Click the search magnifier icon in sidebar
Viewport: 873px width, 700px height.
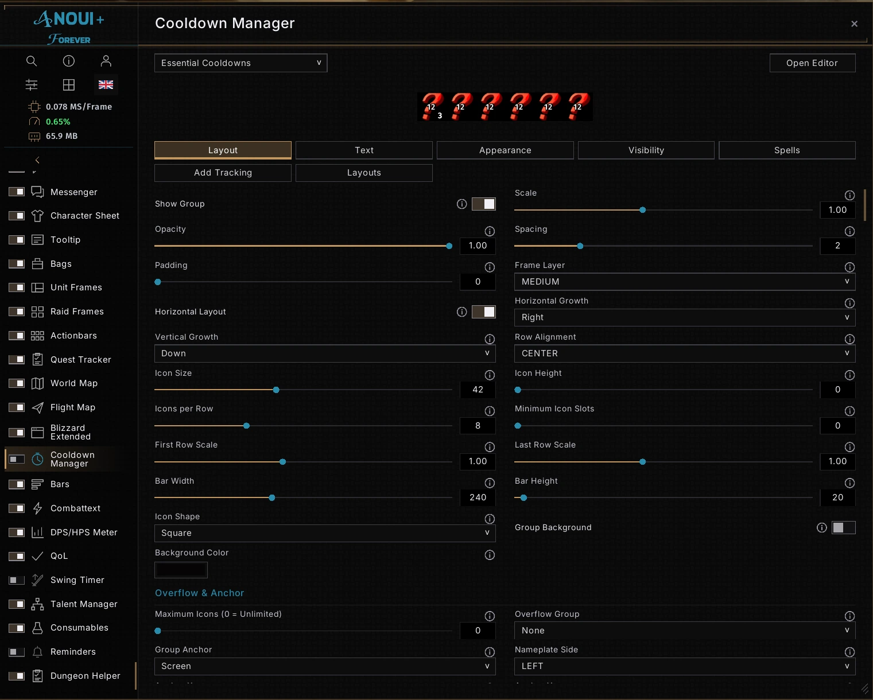click(32, 61)
